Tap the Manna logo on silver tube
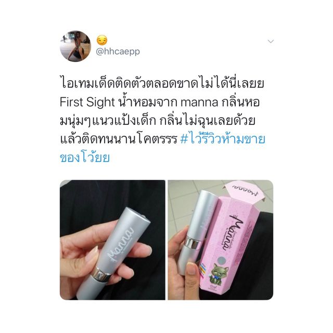333x333 pixels. tap(120, 244)
